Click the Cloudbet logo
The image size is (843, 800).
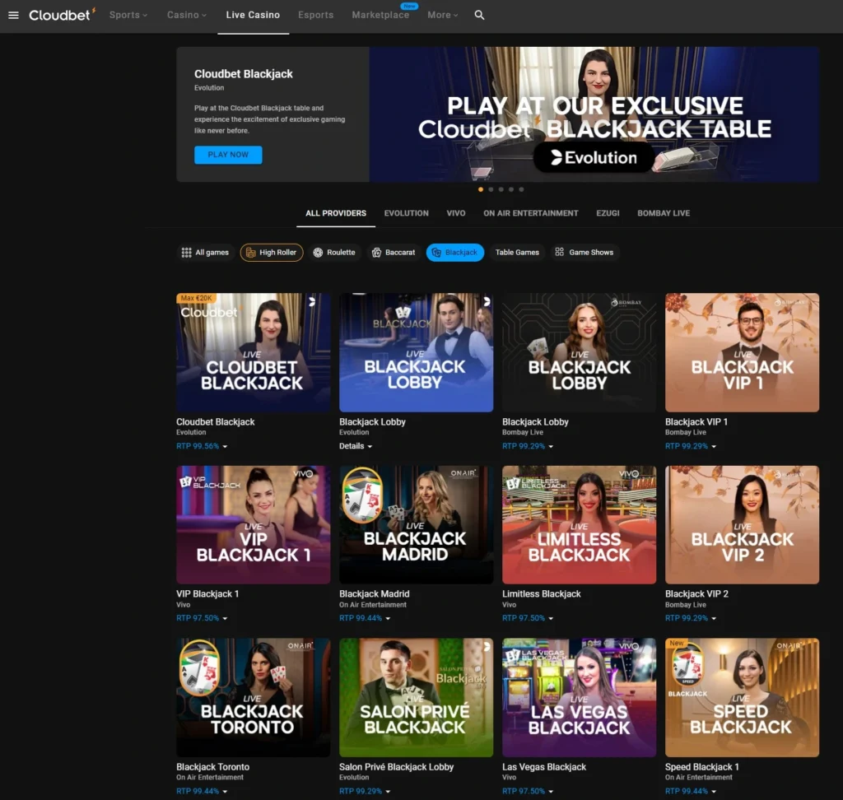63,15
